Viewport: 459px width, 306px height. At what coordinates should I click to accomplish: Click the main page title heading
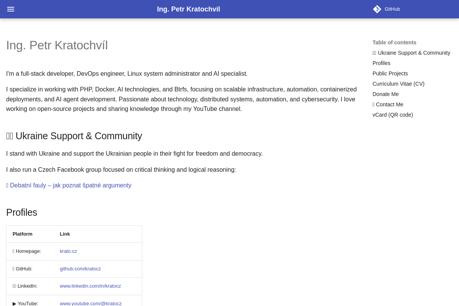tap(57, 45)
